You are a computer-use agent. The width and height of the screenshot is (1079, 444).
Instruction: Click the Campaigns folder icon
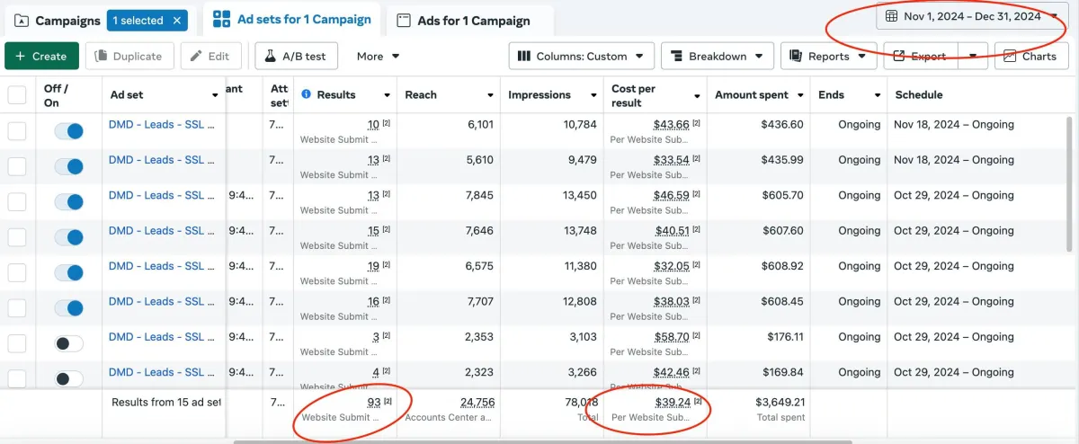tap(22, 21)
